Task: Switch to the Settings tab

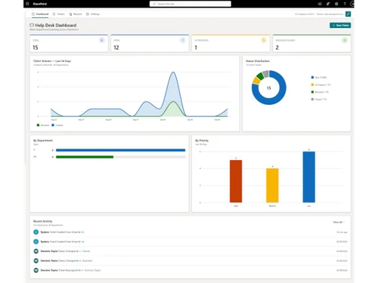Action: [x=93, y=14]
